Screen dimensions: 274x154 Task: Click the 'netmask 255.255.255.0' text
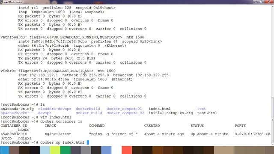[86, 75]
